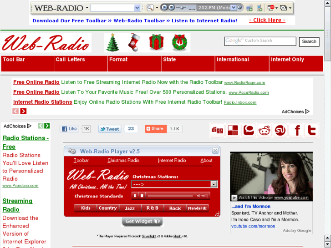This screenshot has height=248, width=331.
Task: Click the red next-ad arrow
Action: (x=23, y=111)
